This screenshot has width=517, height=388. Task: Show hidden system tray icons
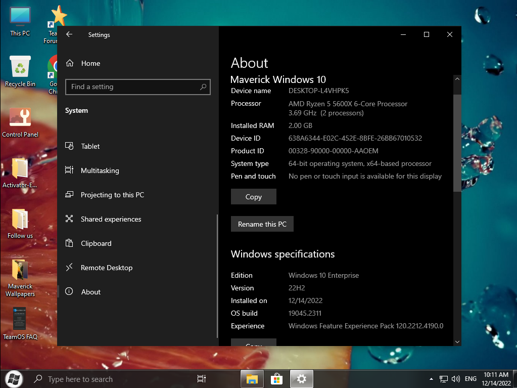coord(431,378)
